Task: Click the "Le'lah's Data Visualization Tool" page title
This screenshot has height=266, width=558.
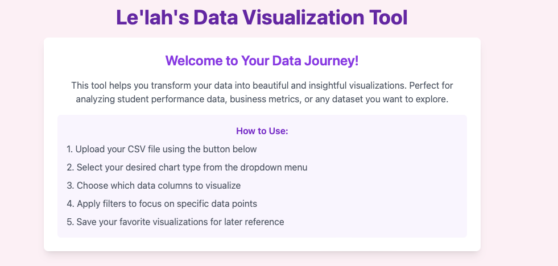Action: (262, 17)
